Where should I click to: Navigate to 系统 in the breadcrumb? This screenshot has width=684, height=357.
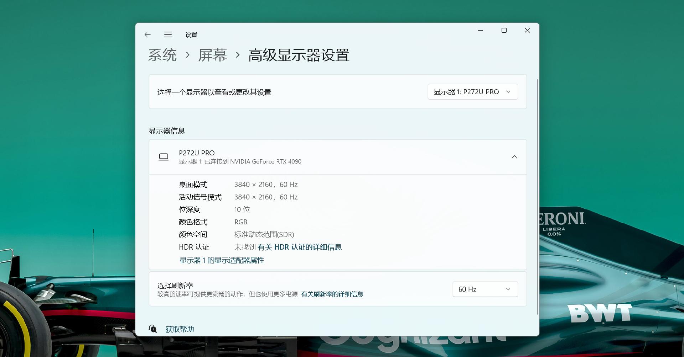coord(162,55)
